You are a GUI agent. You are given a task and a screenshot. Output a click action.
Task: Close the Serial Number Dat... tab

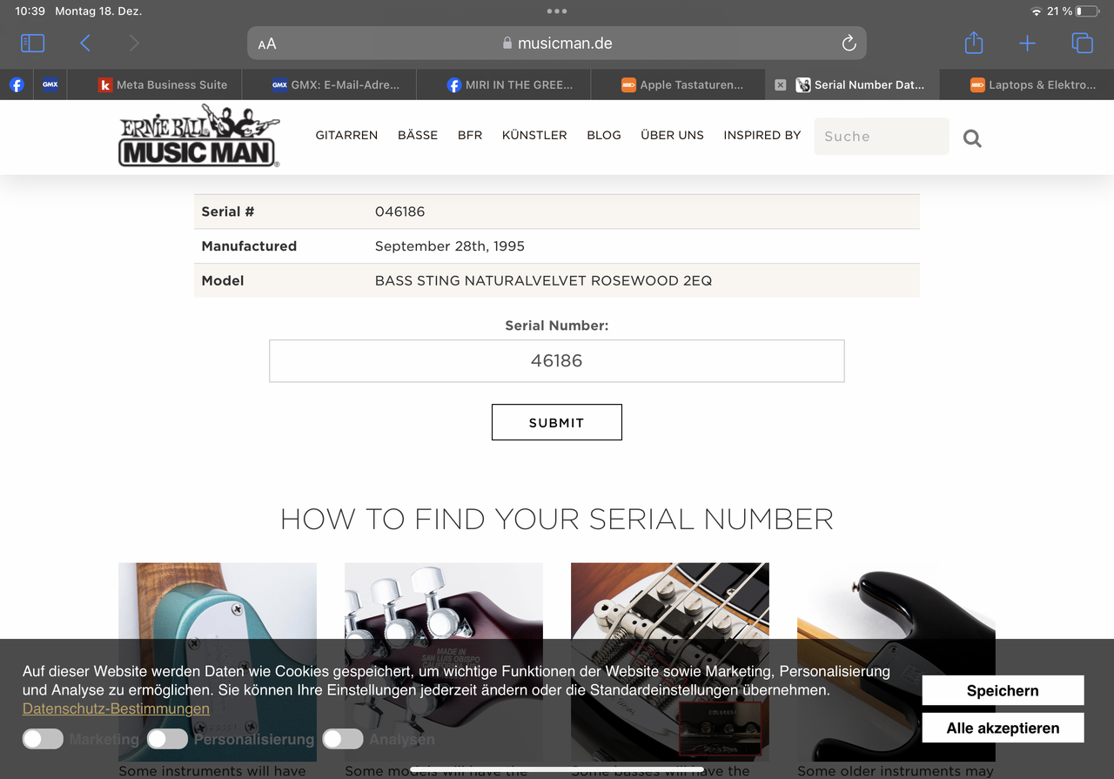[x=780, y=84]
